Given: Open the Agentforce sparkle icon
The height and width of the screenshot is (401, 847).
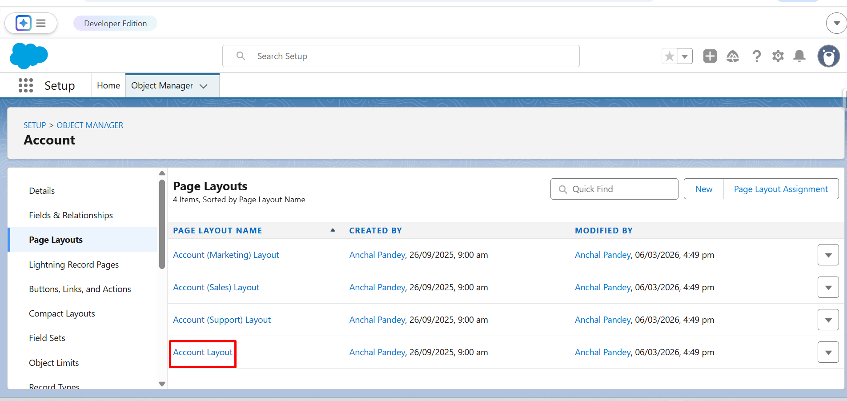Looking at the screenshot, I should [23, 23].
